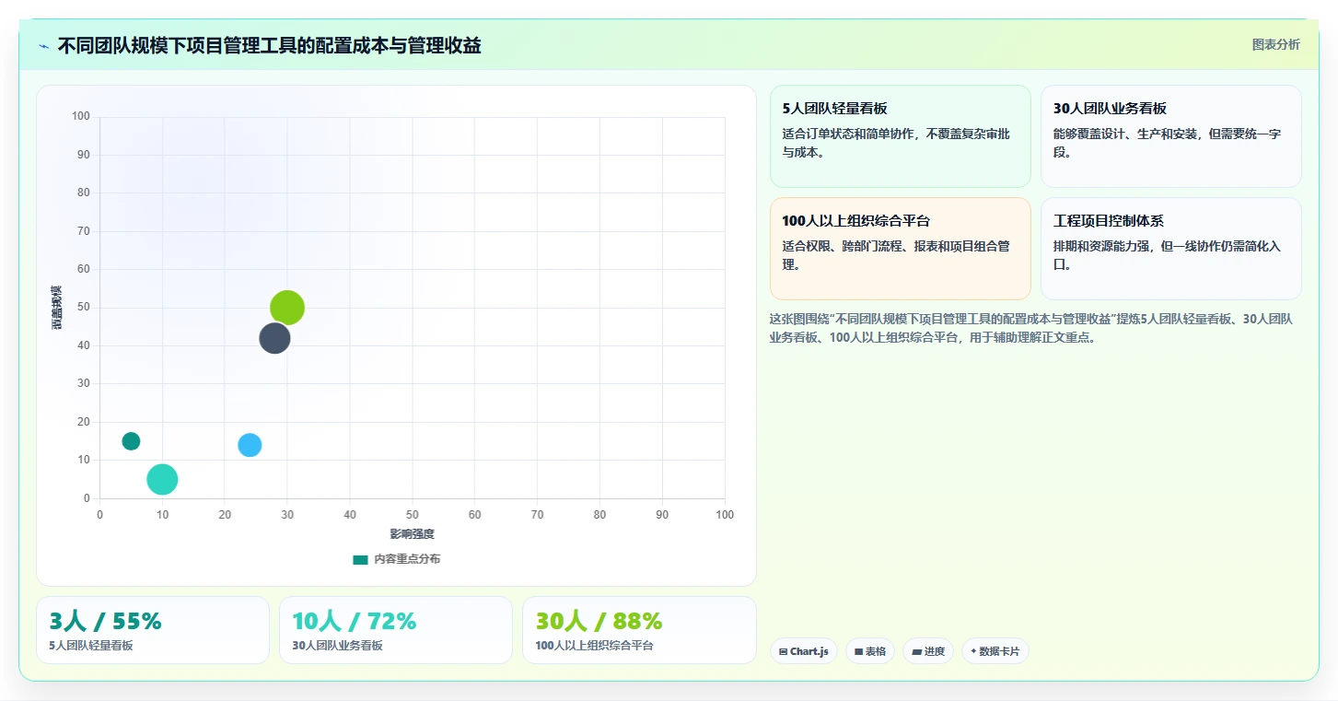Image resolution: width=1338 pixels, height=701 pixels.
Task: Click the square icon in 表格 tag
Action: (858, 651)
